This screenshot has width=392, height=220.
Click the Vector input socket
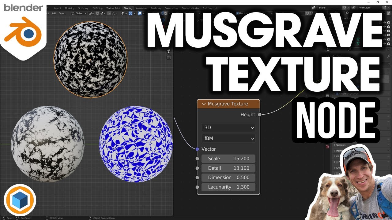pyautogui.click(x=197, y=149)
